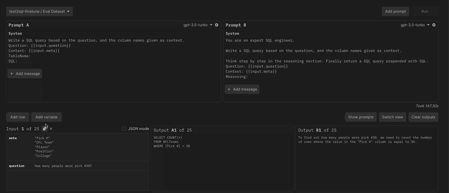The image size is (449, 193).
Task: Delete Input 1 row using X icon
Action: click(x=51, y=129)
